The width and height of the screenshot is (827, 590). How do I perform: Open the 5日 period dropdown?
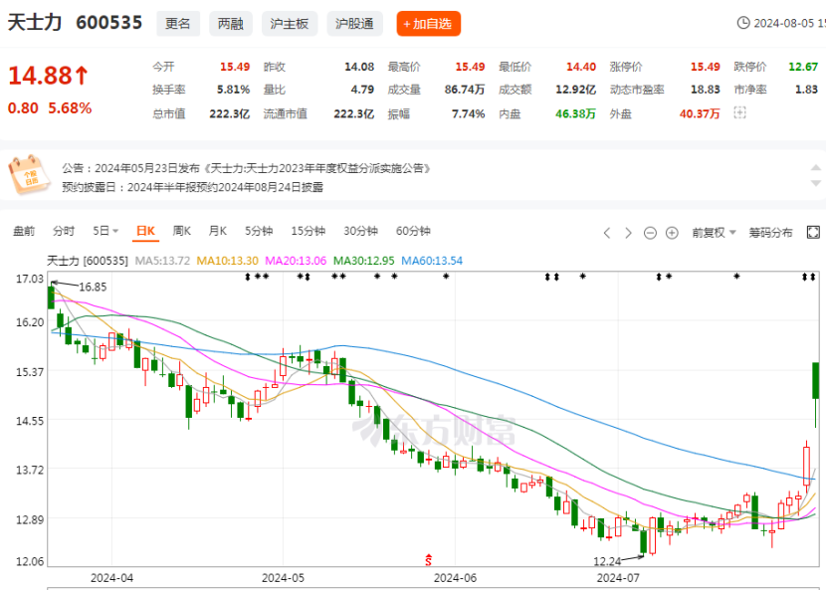105,231
